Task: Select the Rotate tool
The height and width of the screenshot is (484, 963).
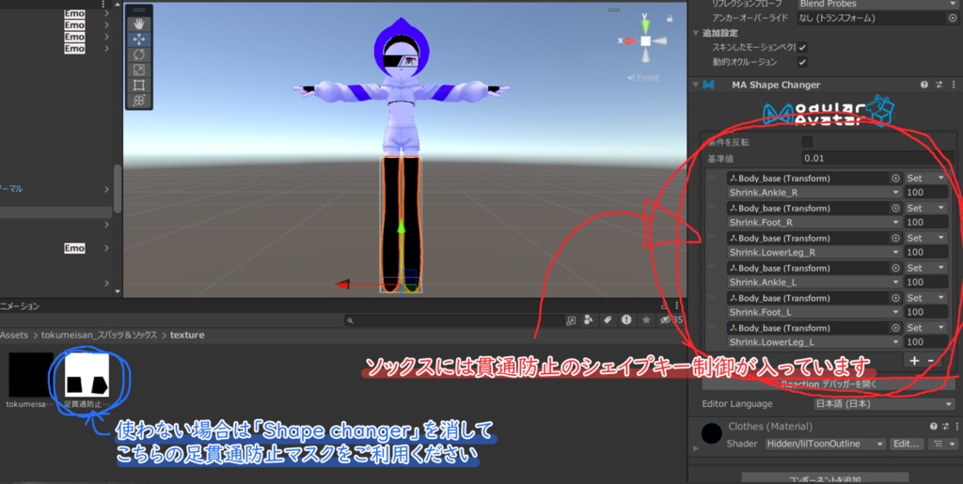Action: [139, 55]
